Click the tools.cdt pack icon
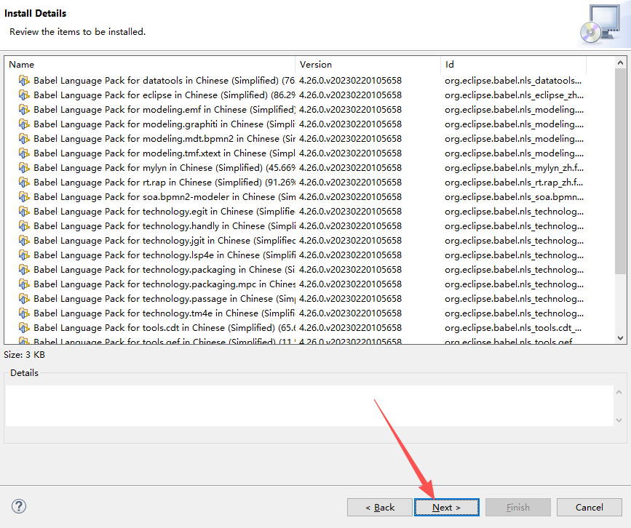This screenshot has height=528, width=631. pos(24,328)
